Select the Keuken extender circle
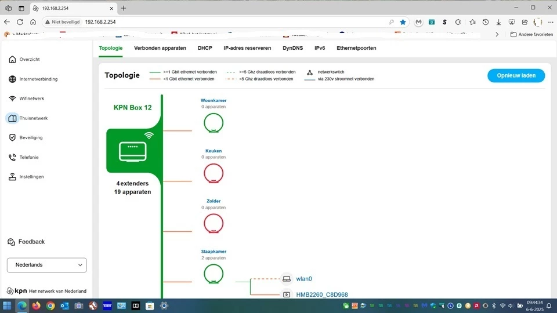 tap(214, 173)
